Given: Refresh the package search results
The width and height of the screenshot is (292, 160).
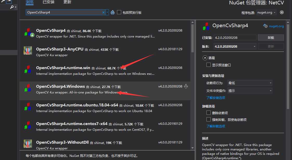Looking at the screenshot, I should 113,12.
